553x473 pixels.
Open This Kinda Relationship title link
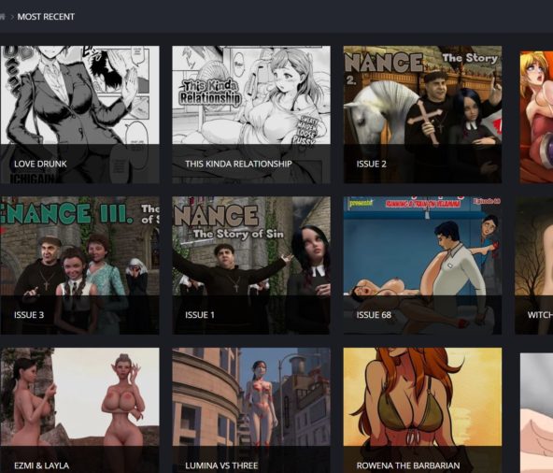coord(238,164)
